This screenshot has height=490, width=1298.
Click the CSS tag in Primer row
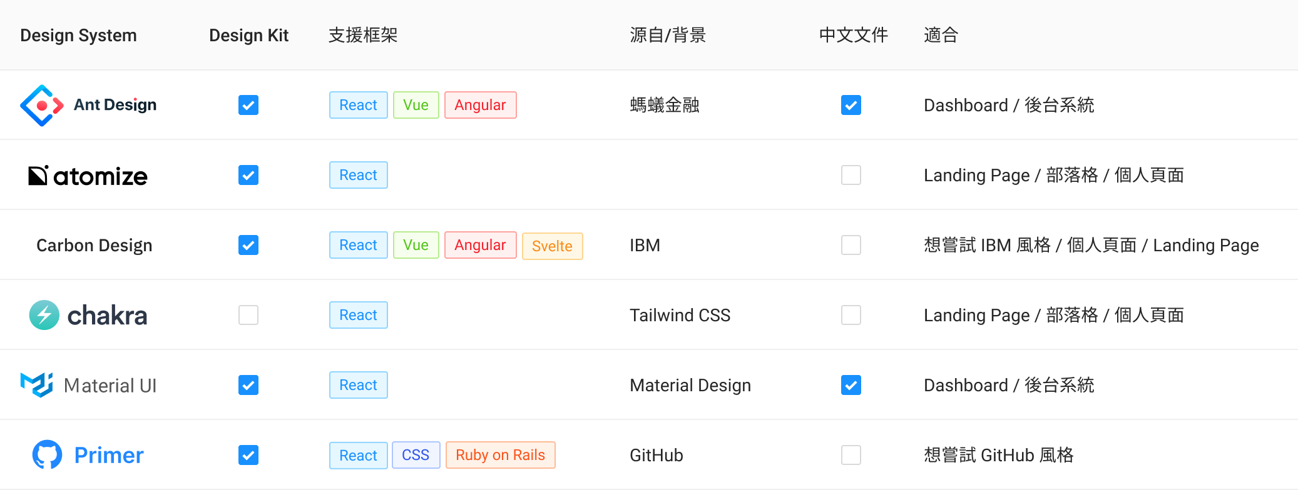[416, 455]
